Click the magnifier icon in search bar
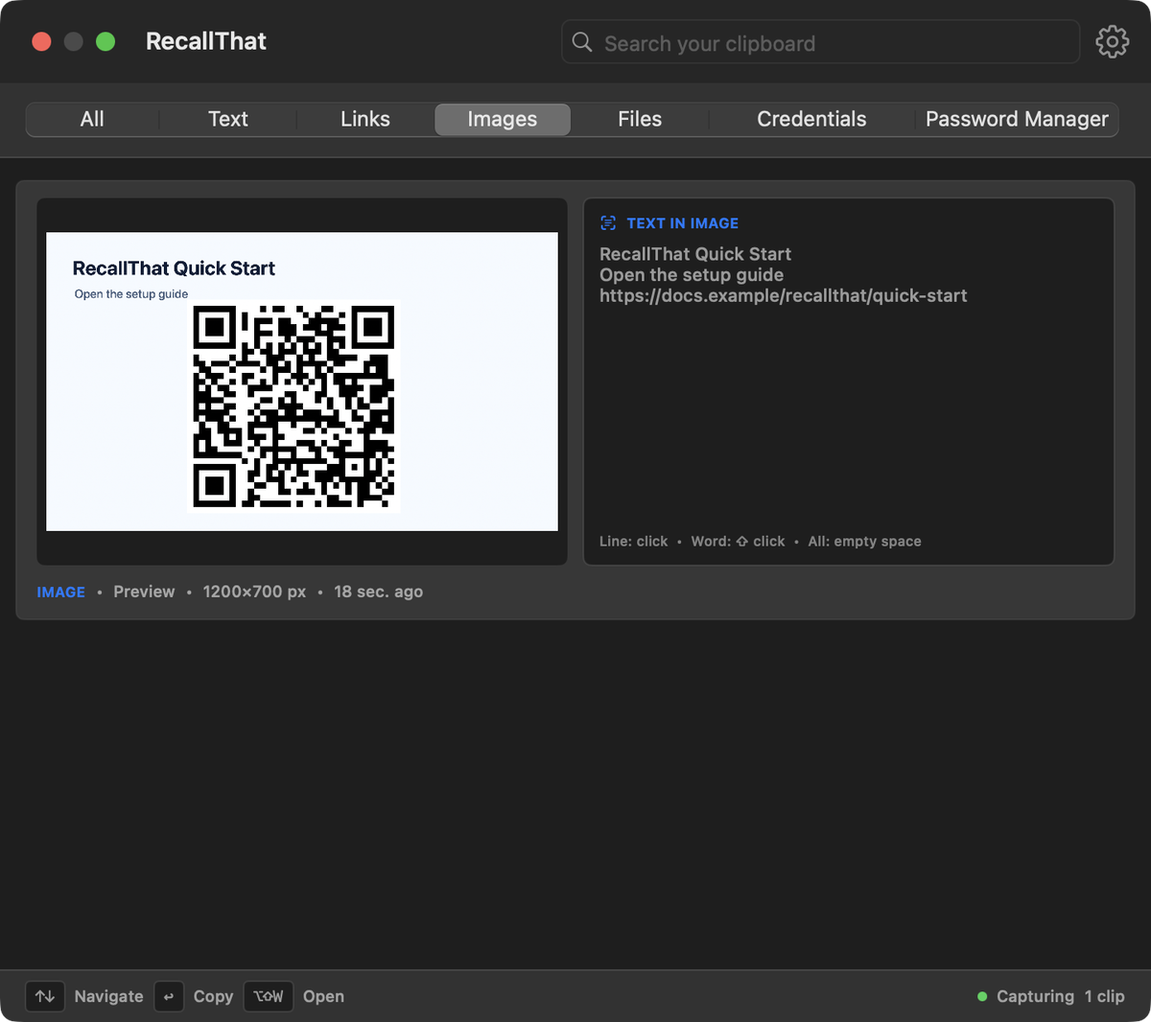The width and height of the screenshot is (1151, 1022). coord(582,42)
